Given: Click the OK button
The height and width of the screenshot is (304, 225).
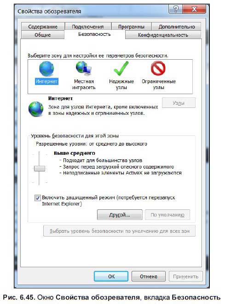Looking at the screenshot, I should click(111, 276).
